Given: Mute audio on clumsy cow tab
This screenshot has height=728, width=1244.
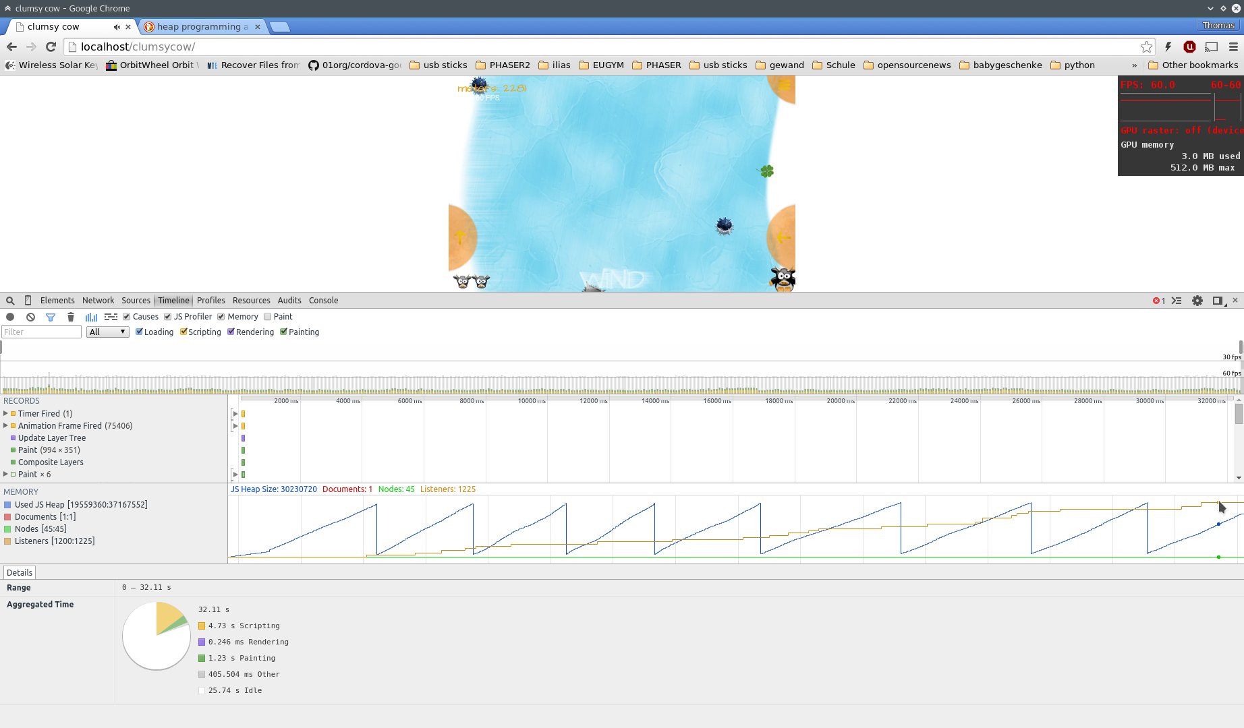Looking at the screenshot, I should [117, 27].
